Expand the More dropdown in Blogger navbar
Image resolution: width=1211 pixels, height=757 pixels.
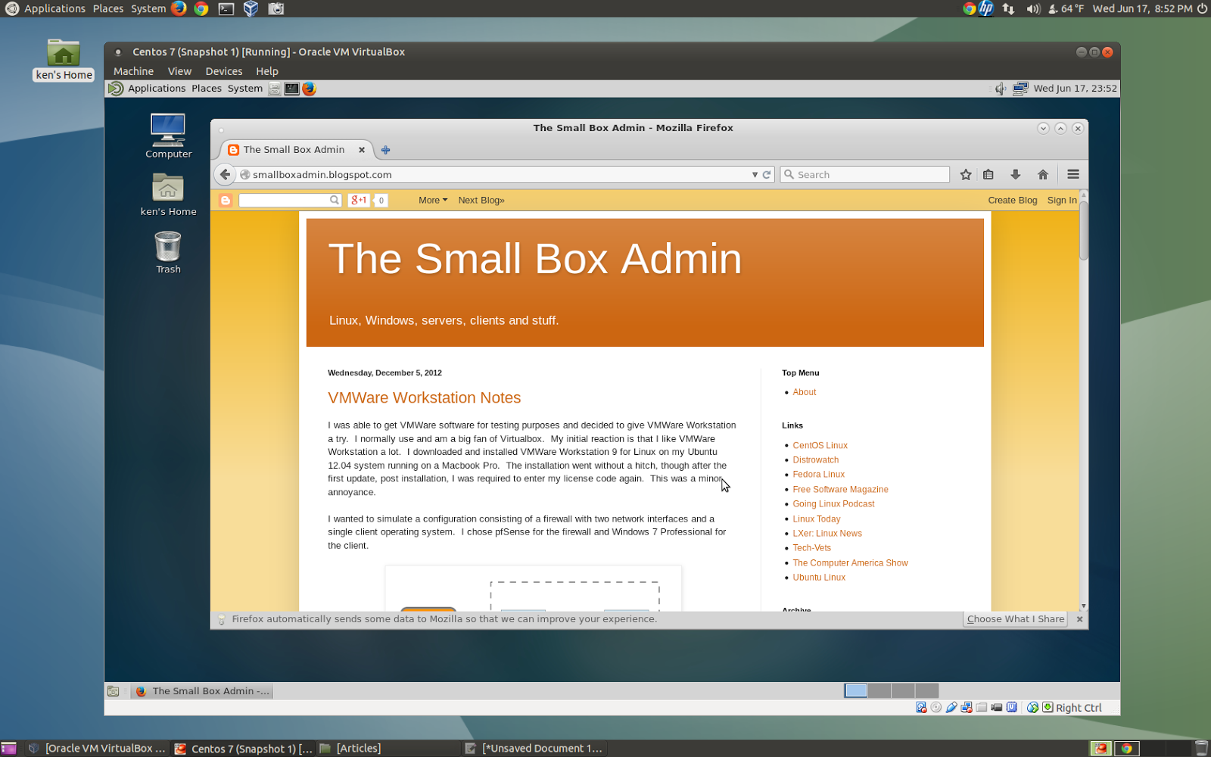tap(433, 201)
